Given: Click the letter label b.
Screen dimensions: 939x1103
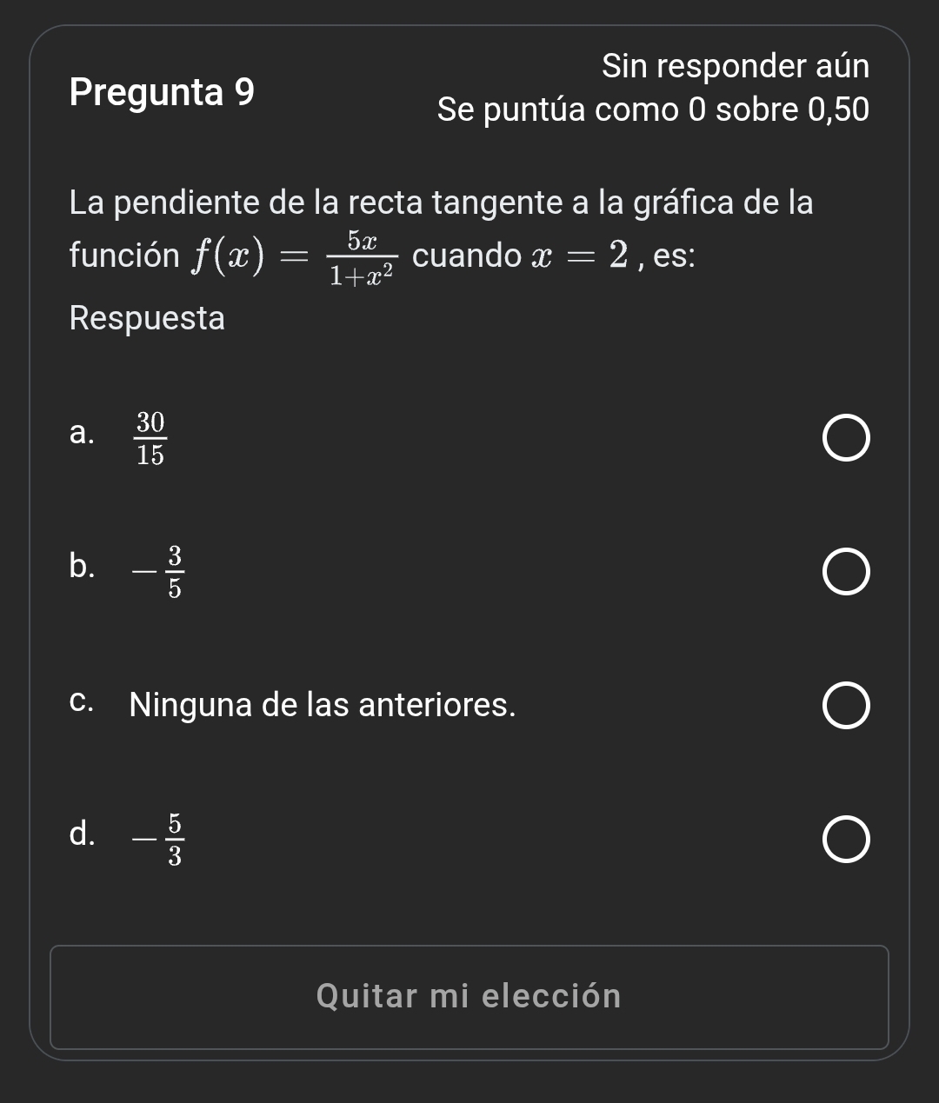Looking at the screenshot, I should pyautogui.click(x=81, y=566).
